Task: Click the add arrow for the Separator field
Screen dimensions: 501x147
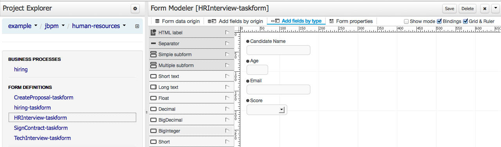Action: 227,43
